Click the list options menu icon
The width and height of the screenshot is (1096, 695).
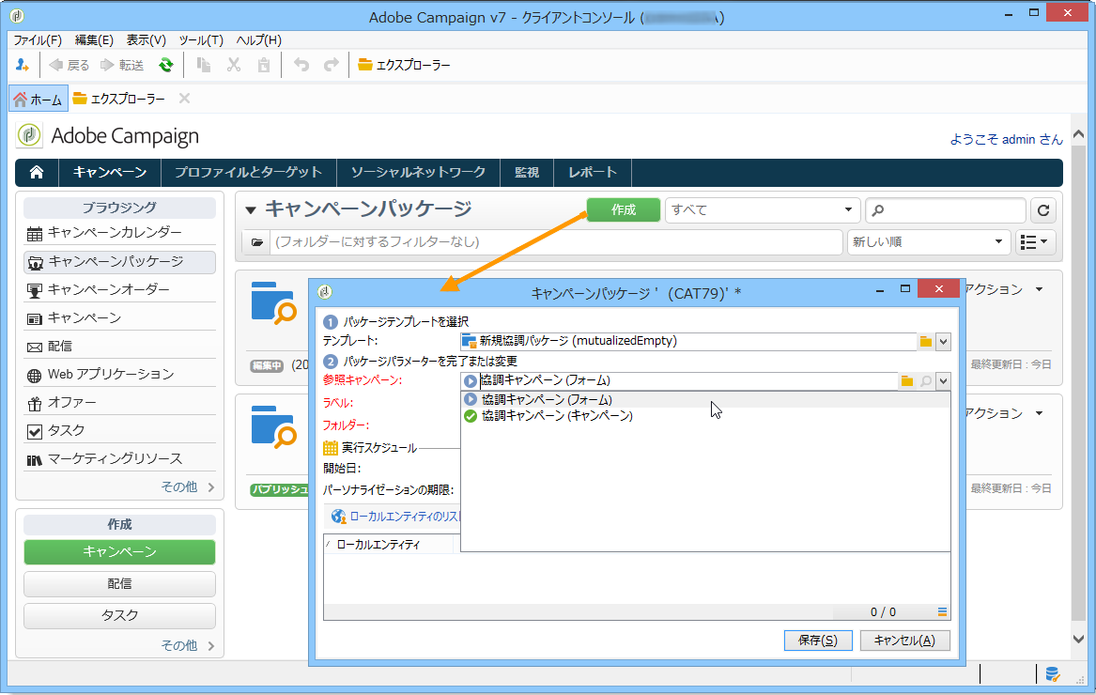point(942,611)
